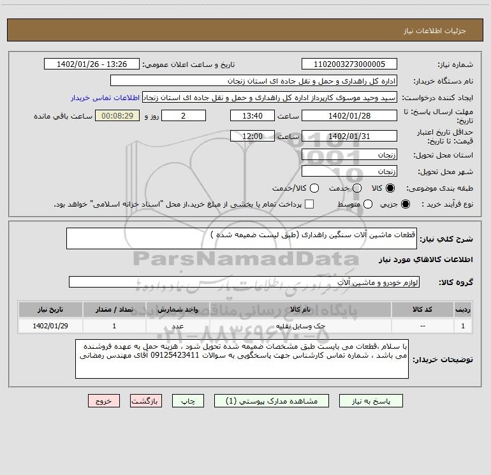Click the delivery city field زنجان
The height and width of the screenshot is (475, 491).
coord(349,171)
